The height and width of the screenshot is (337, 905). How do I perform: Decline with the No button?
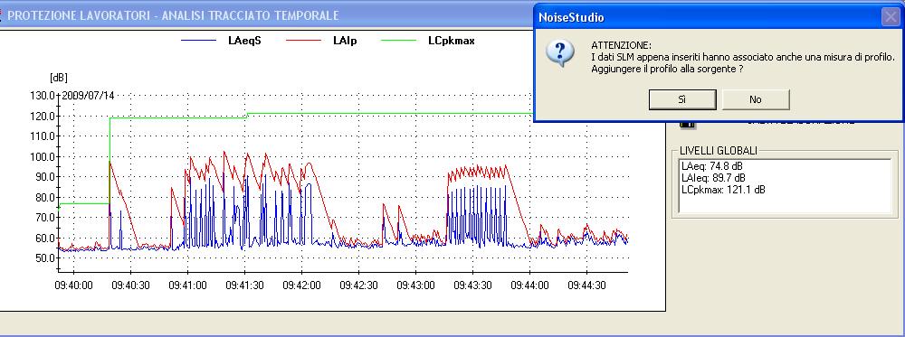pyautogui.click(x=756, y=99)
